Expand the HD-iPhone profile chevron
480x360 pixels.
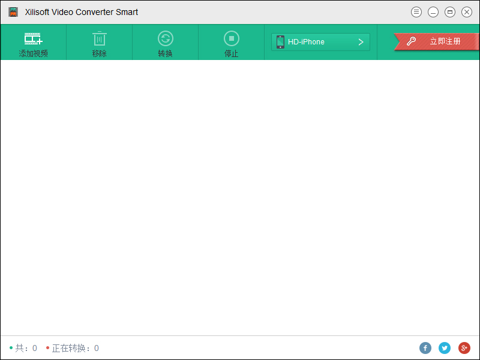361,41
